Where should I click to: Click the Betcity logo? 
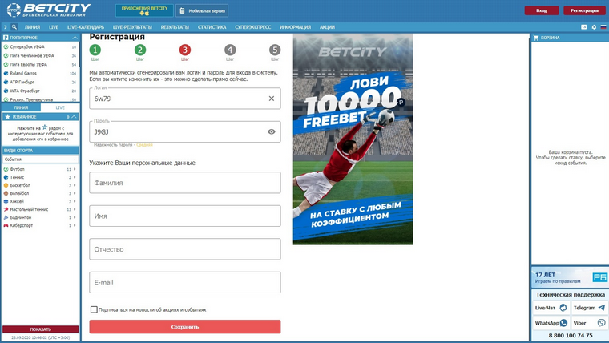tap(49, 10)
